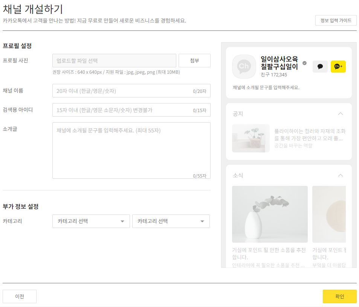Click the chat bubble icon in channel preview
The image size is (359, 307).
pos(320,66)
